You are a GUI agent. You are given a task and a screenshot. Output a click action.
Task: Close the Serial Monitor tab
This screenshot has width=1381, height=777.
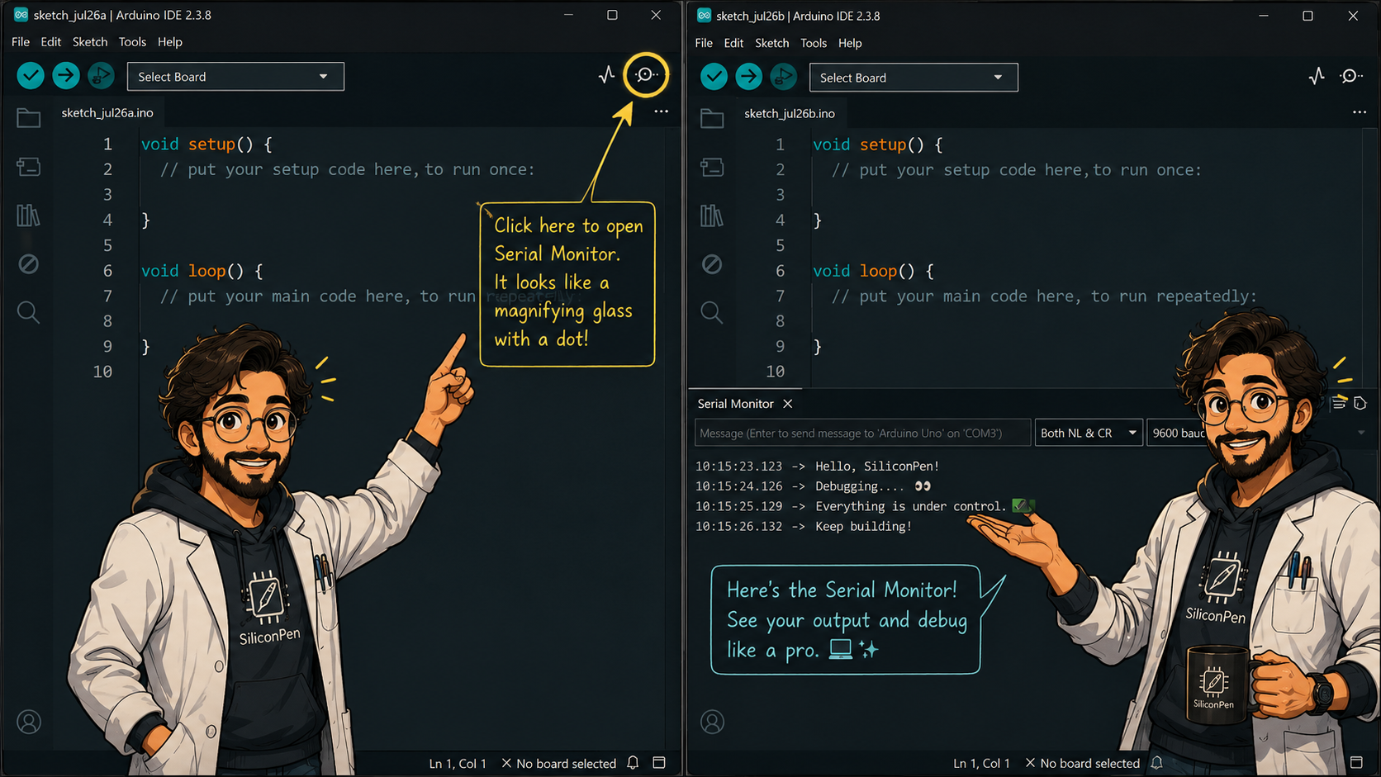[x=788, y=404]
